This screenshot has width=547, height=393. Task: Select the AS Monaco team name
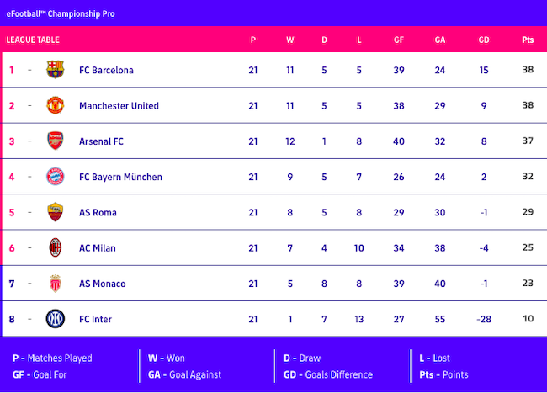coord(102,284)
